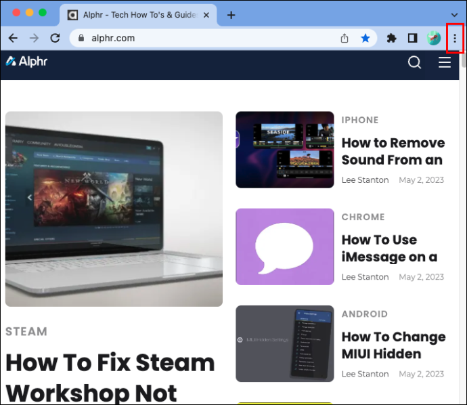This screenshot has width=467, height=405.
Task: Open article How To Change MIUI Hidden
Action: pos(393,345)
